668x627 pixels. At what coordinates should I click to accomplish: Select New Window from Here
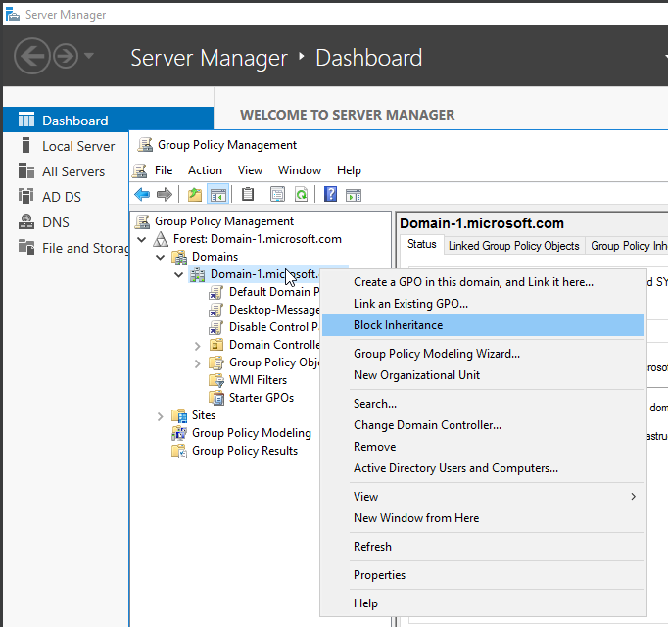coord(483,518)
